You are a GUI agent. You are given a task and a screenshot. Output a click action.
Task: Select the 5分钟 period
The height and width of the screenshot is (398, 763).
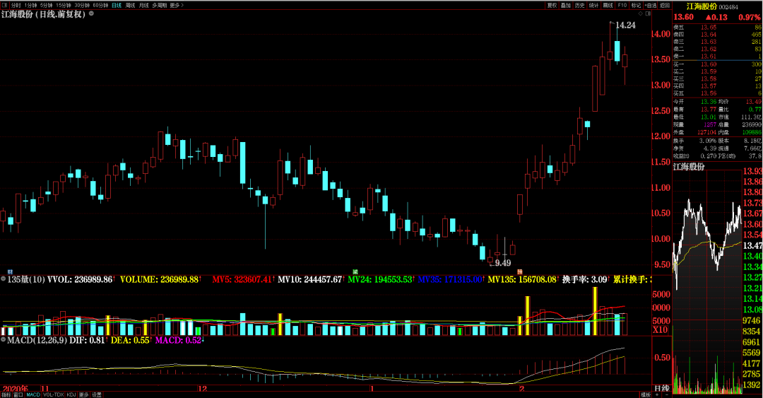click(x=46, y=6)
